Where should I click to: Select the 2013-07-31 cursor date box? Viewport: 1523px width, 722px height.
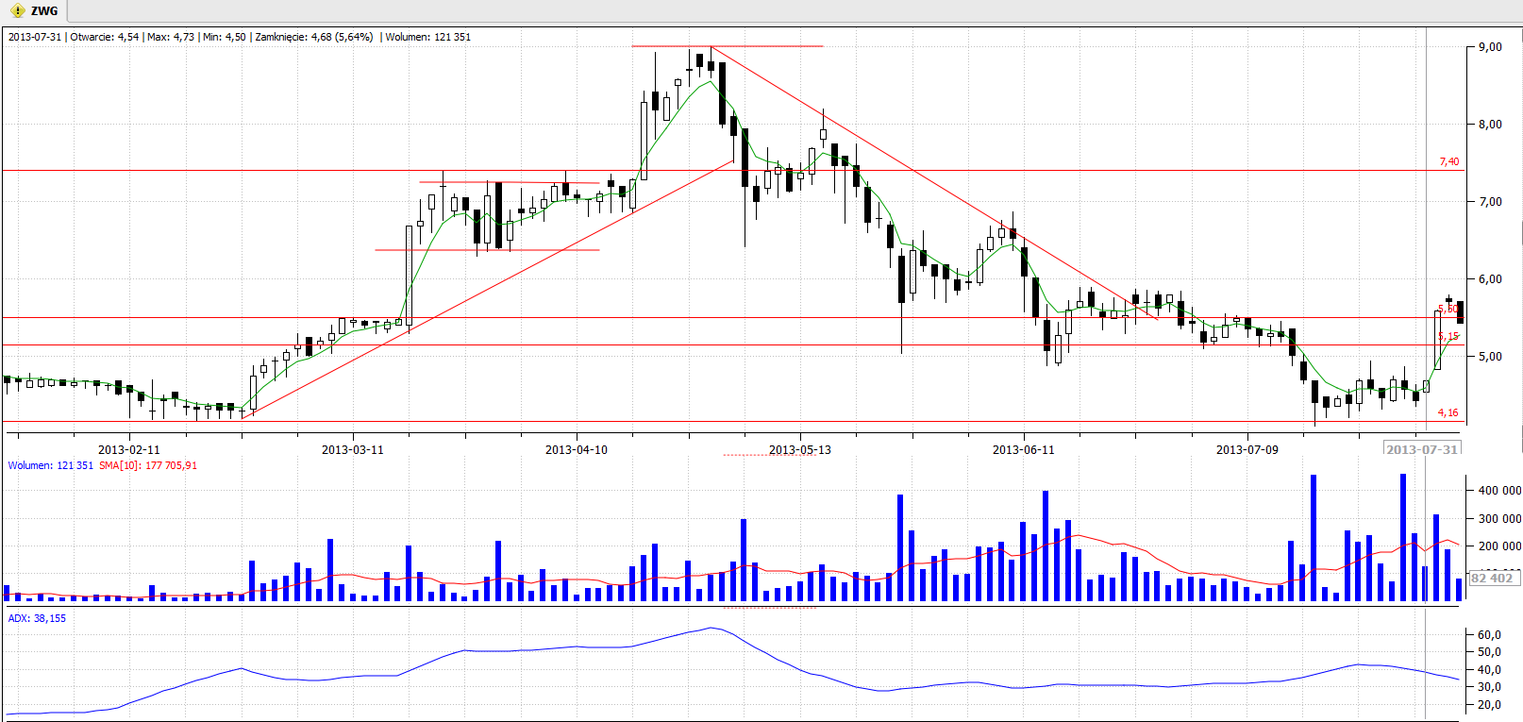click(1421, 449)
